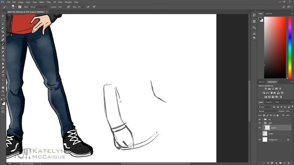
Task: Add a Levels adjustment
Action: pyautogui.click(x=269, y=89)
